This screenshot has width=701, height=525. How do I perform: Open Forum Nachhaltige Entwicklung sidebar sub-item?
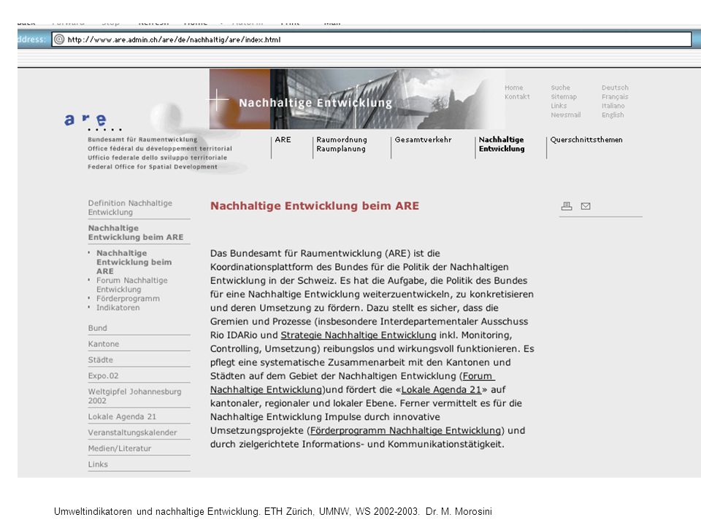point(132,285)
